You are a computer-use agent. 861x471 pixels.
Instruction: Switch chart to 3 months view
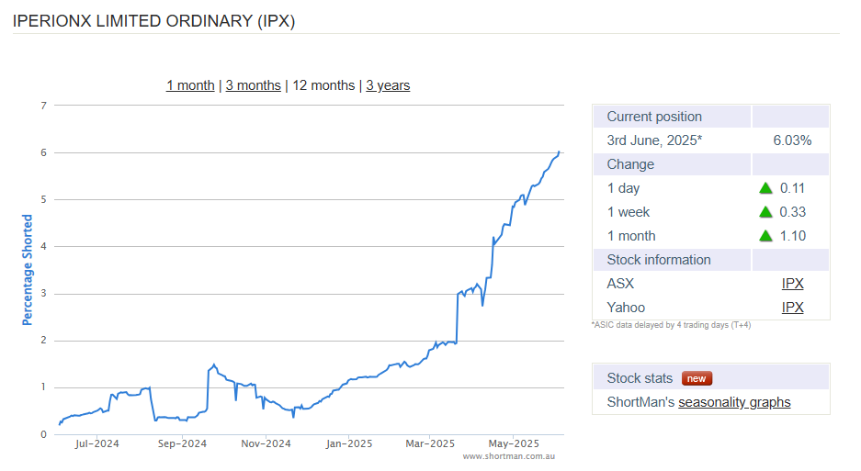click(x=253, y=85)
